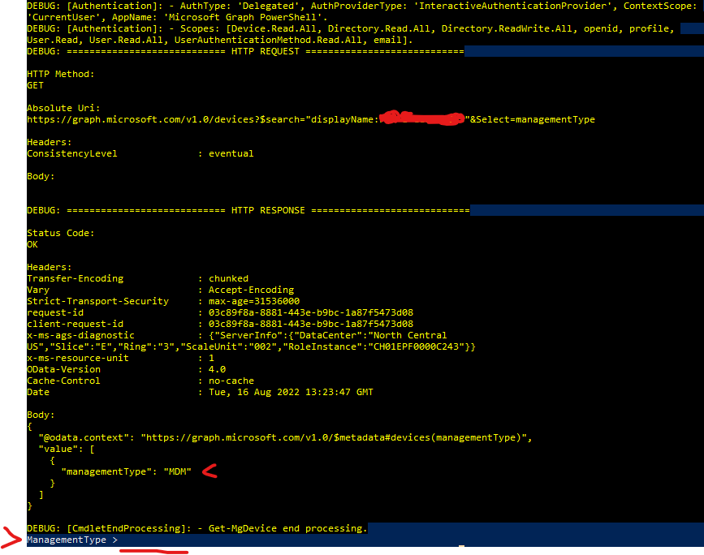Click the 'x-ms-resource-unit' header name
This screenshot has width=704, height=555.
[x=78, y=358]
